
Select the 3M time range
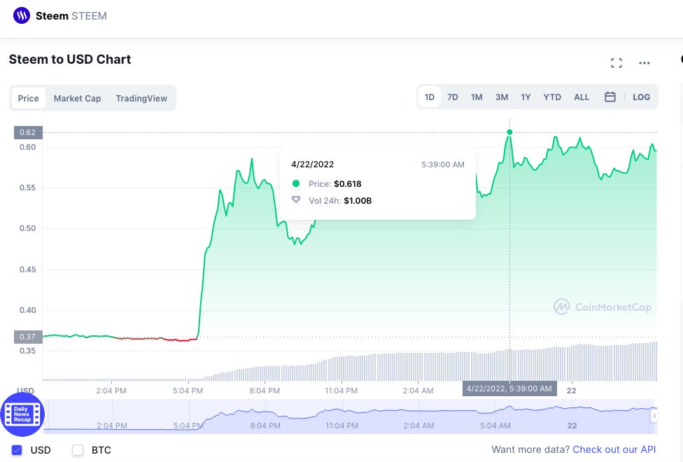click(x=501, y=97)
